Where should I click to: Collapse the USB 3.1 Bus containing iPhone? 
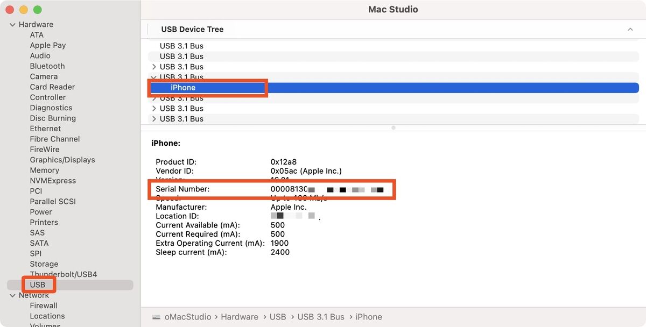click(x=154, y=77)
